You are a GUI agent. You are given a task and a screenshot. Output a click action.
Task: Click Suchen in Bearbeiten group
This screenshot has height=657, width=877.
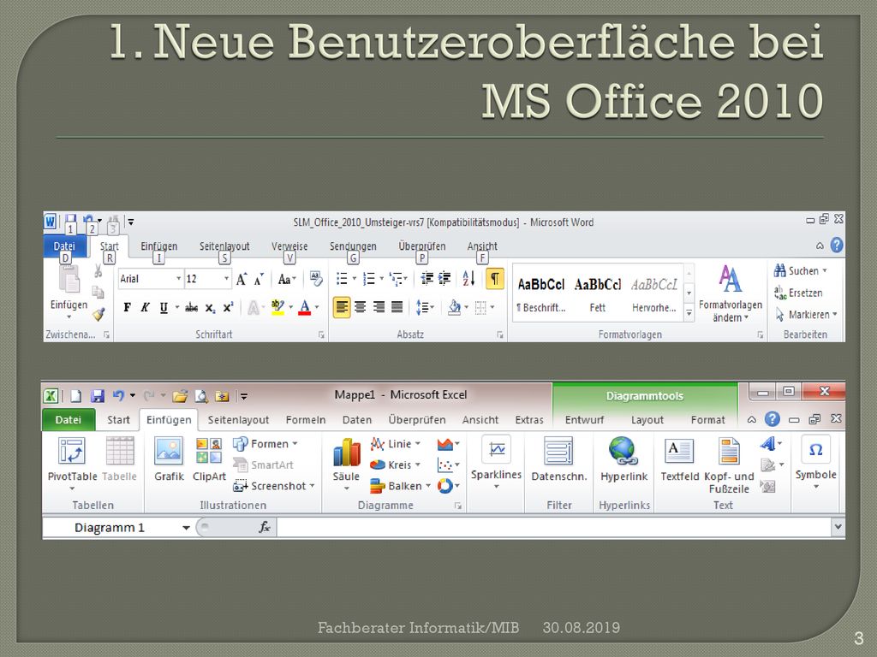(800, 271)
